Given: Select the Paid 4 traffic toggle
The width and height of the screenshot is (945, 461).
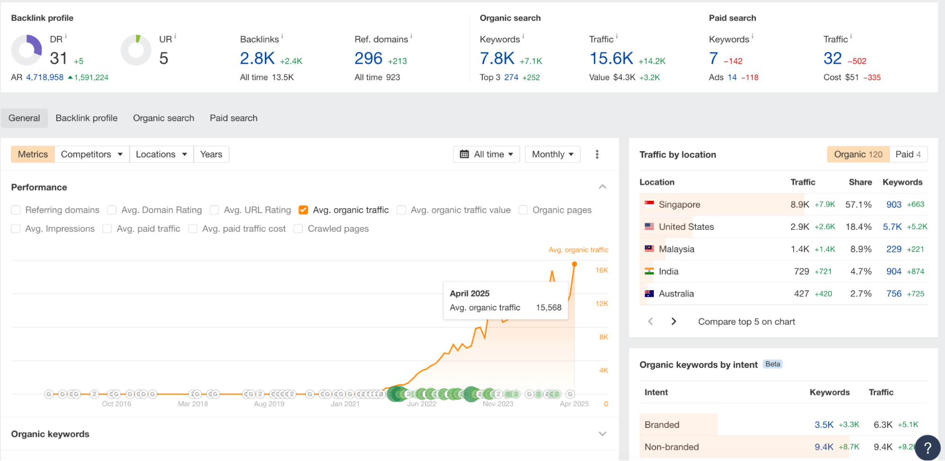Looking at the screenshot, I should coord(908,154).
